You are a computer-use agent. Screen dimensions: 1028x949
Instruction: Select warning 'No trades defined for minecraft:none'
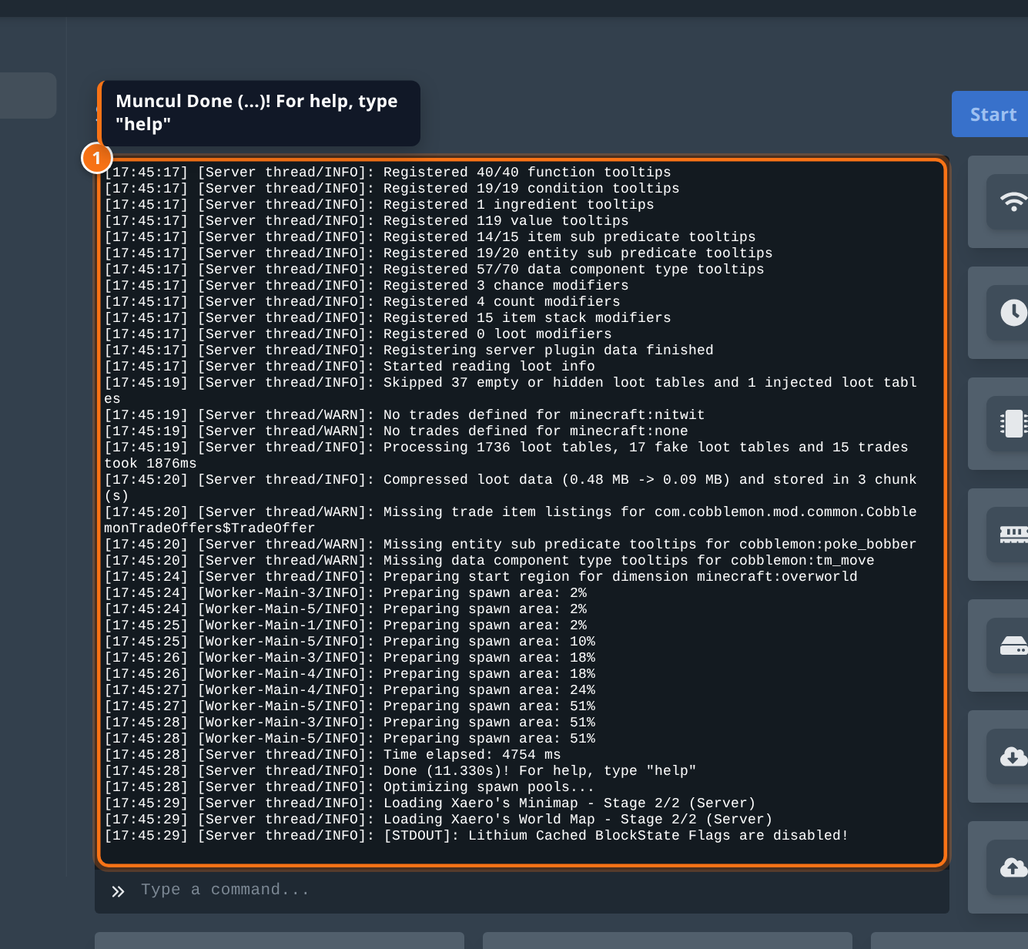(x=396, y=431)
